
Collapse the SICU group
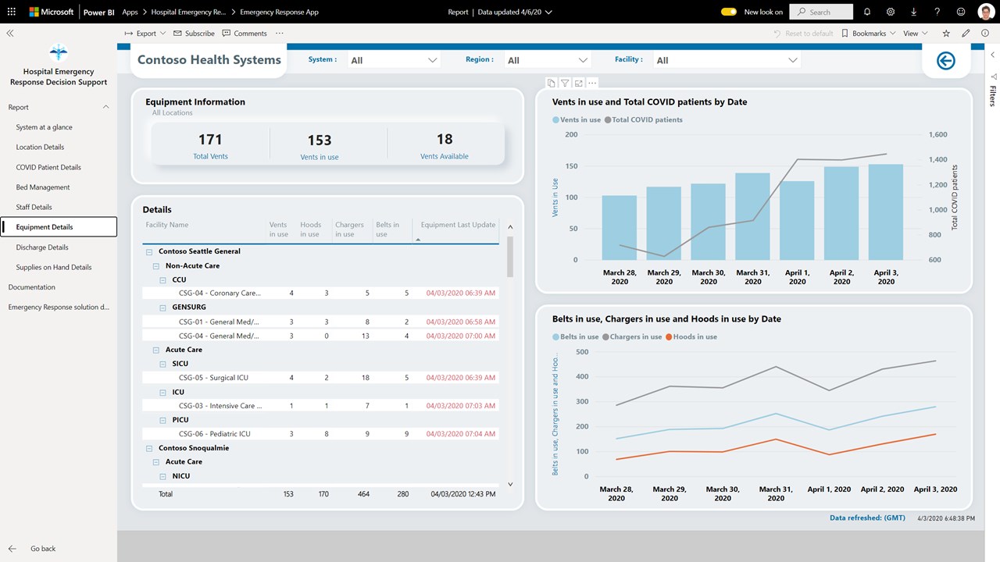[x=162, y=364]
